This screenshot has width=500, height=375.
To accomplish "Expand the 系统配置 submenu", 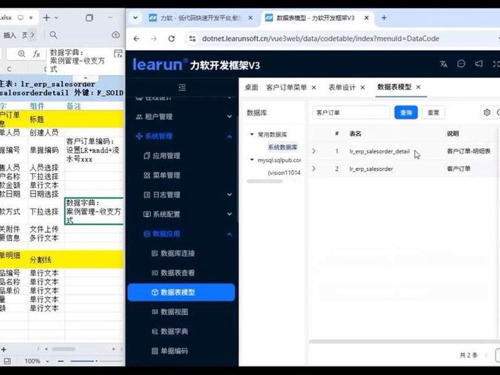I will tap(182, 214).
